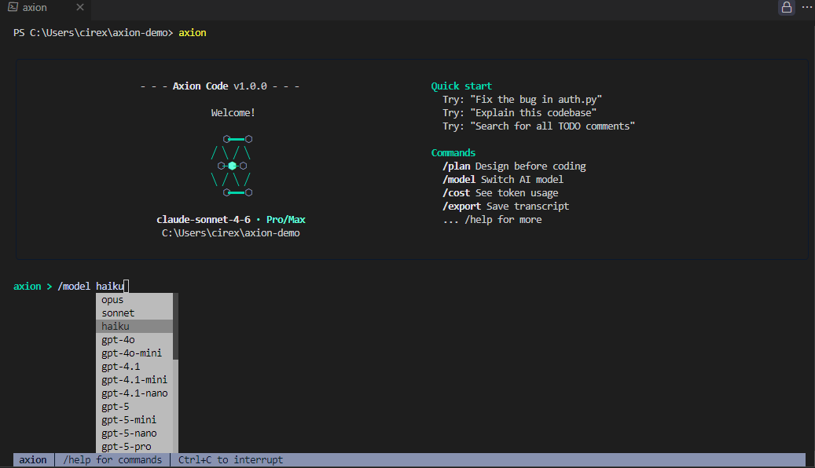The width and height of the screenshot is (815, 468).
Task: Click the '/plan' command text
Action: click(x=457, y=166)
